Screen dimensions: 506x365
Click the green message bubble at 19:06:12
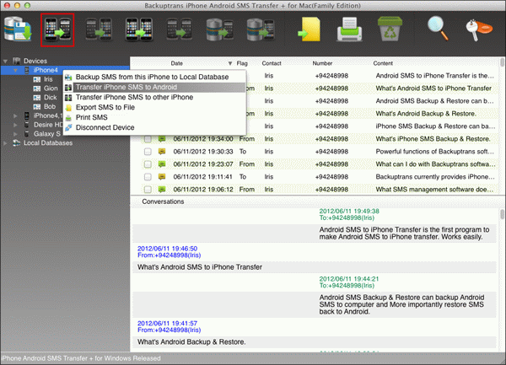(162, 190)
